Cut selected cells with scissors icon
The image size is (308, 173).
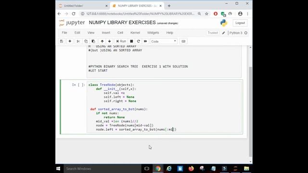[78, 41]
